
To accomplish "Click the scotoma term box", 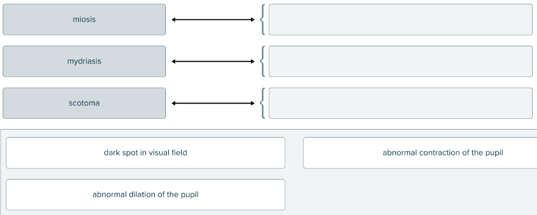I will (x=84, y=103).
